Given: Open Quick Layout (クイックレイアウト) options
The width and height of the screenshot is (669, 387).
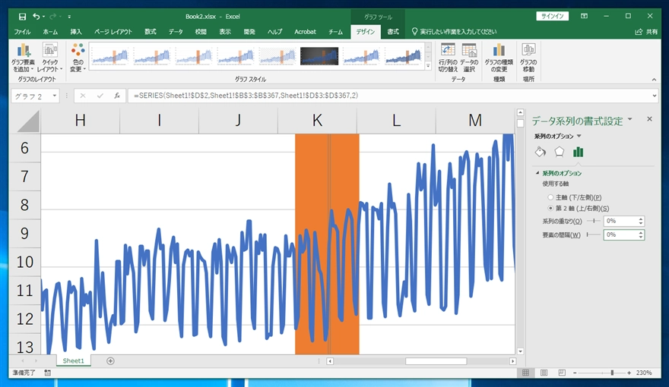Looking at the screenshot, I should point(49,58).
